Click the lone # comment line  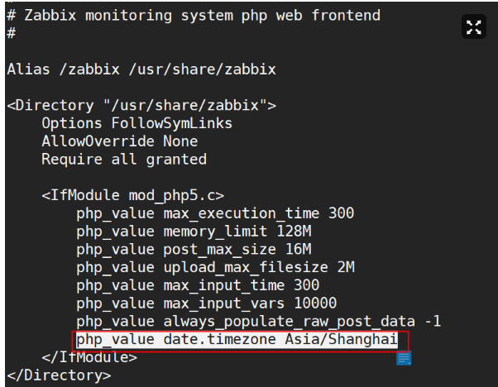click(x=12, y=33)
